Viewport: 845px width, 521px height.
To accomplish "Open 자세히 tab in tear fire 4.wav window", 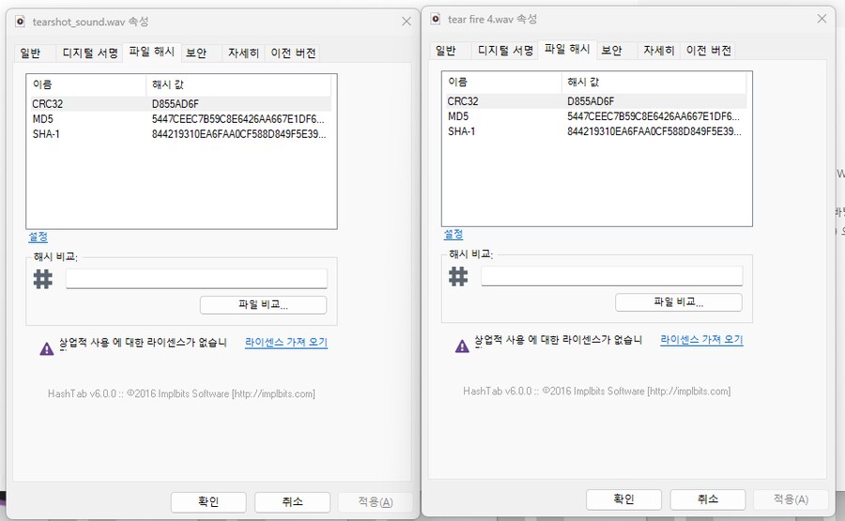I will pos(658,50).
